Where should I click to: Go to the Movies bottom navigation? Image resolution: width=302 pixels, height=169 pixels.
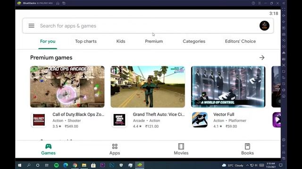pyautogui.click(x=181, y=149)
